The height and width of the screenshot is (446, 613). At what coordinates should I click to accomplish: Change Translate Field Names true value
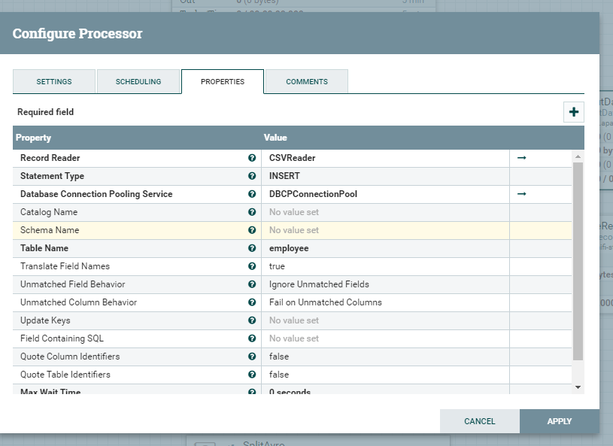click(x=385, y=266)
